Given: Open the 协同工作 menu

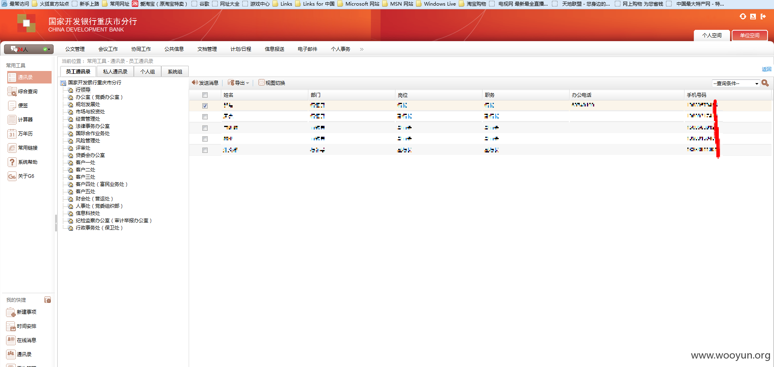Looking at the screenshot, I should pyautogui.click(x=141, y=49).
